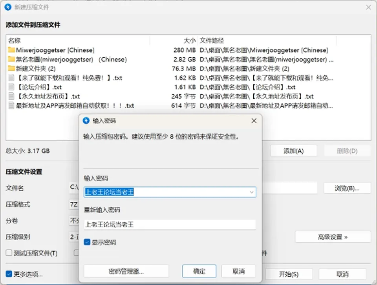Image resolution: width=377 pixels, height=285 pixels.
Task: Expand 高级设置 » options
Action: 333,237
